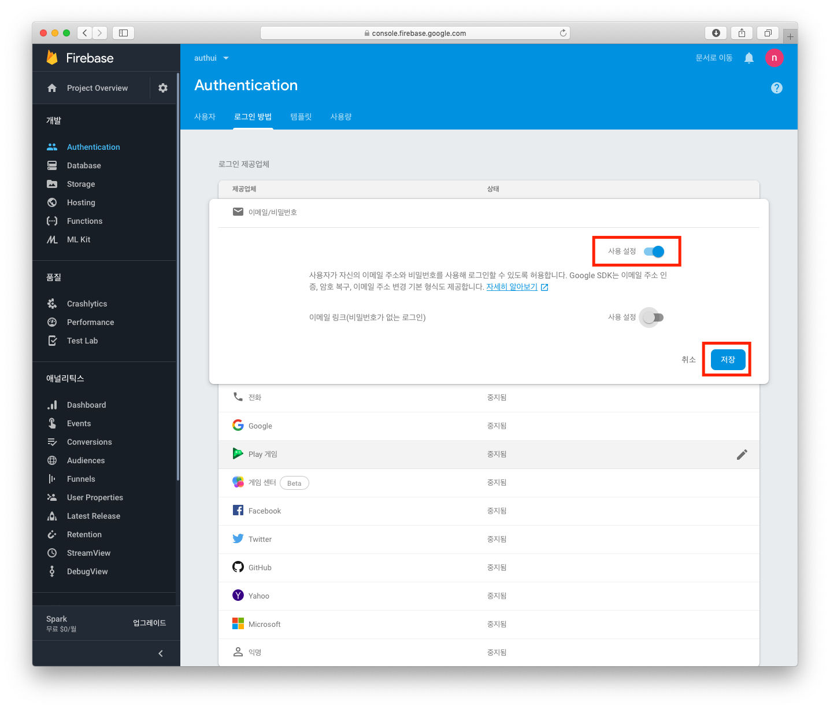Click Safari downloads icon
The height and width of the screenshot is (709, 830).
716,33
